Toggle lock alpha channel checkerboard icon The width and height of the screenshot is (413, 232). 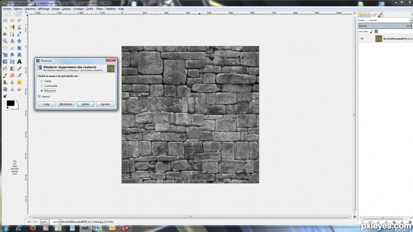(x=376, y=31)
